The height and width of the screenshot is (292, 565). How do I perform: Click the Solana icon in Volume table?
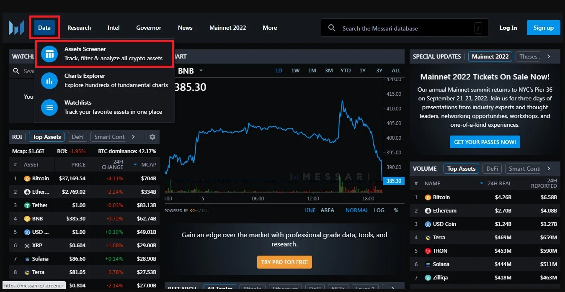pyautogui.click(x=428, y=264)
